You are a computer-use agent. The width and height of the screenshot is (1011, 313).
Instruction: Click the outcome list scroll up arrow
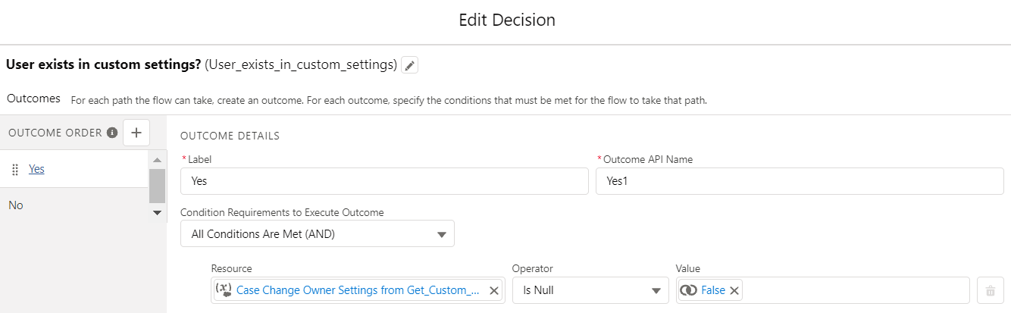click(157, 160)
